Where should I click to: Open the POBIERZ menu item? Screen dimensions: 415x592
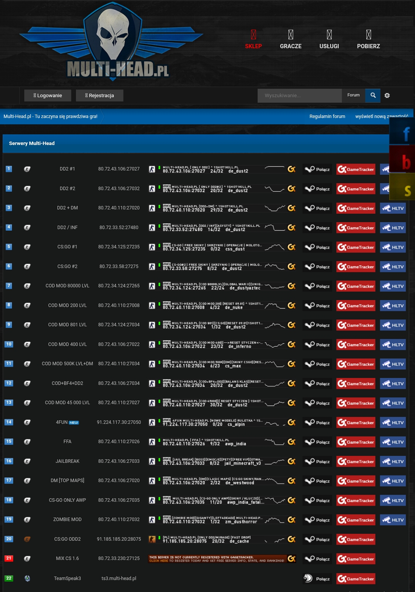(x=368, y=40)
